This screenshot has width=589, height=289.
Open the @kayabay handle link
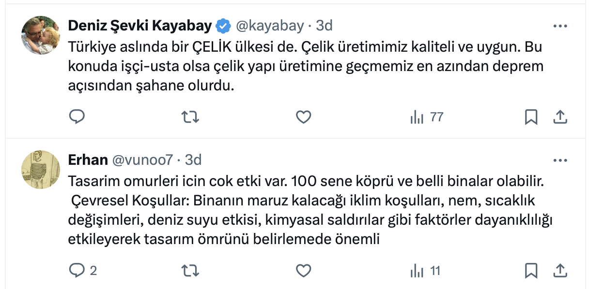click(x=269, y=25)
